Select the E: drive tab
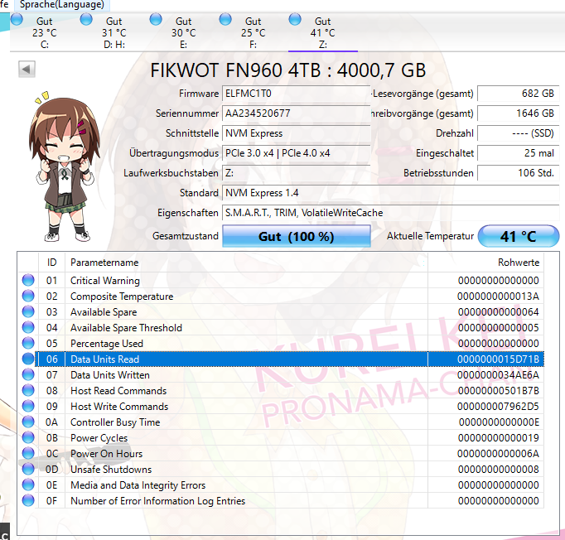Screen dimensions: 565x540 (183, 33)
